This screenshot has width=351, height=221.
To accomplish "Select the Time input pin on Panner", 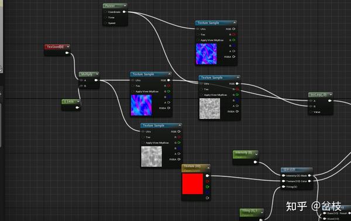I will coord(106,18).
